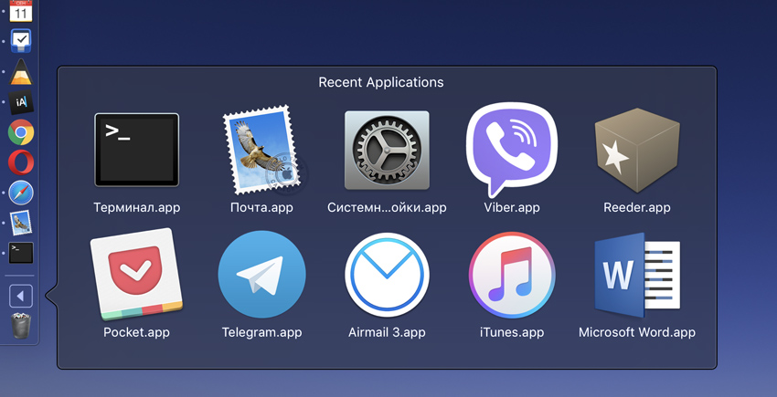Click the Airmail 3.app label
Viewport: 777px width, 397px height.
387,332
